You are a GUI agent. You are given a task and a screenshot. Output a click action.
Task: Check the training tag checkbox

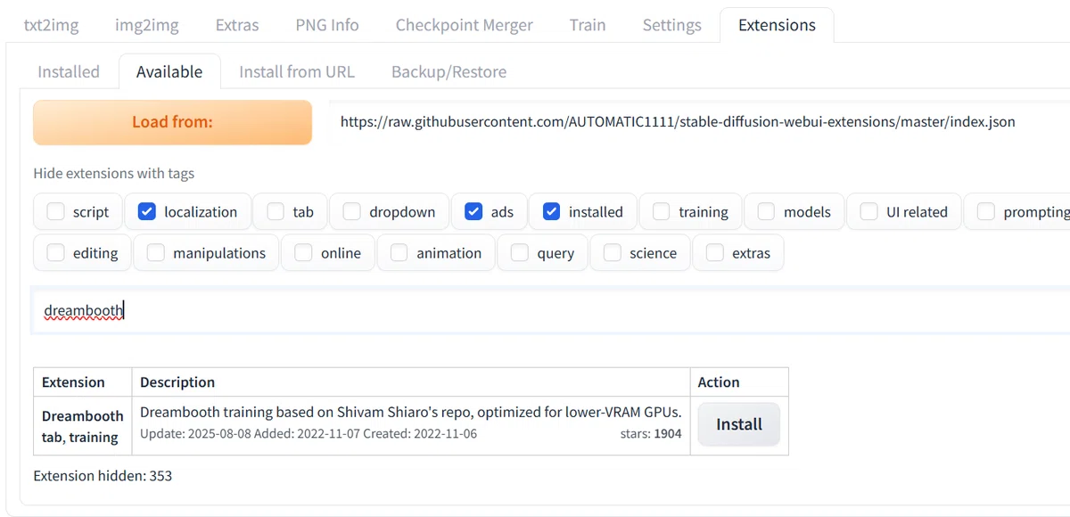tap(662, 212)
